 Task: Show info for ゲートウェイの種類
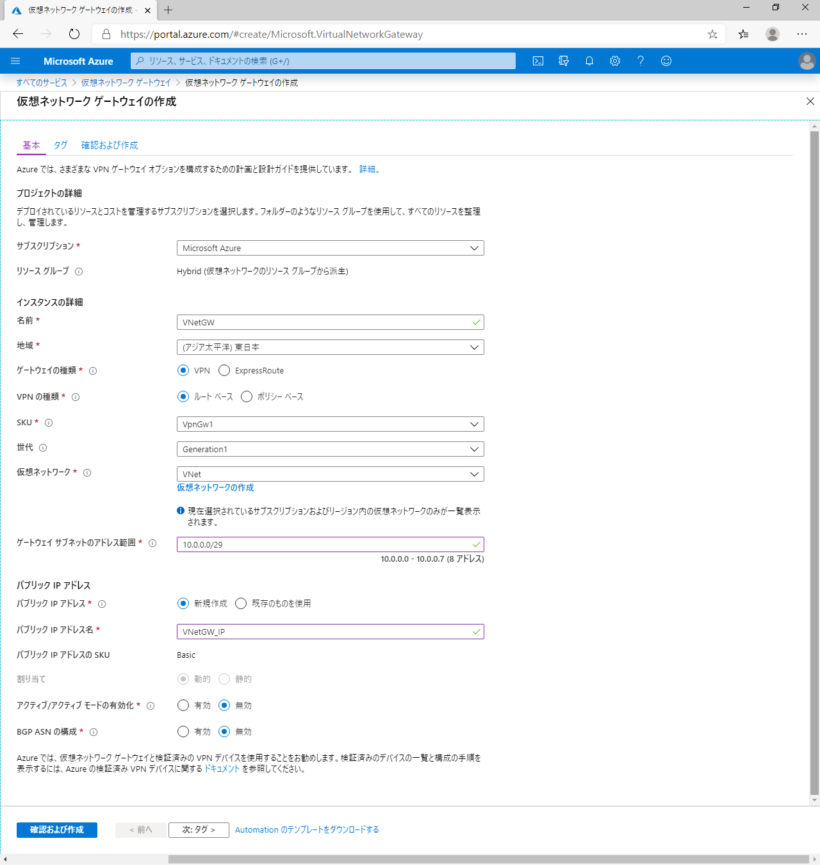tap(93, 371)
